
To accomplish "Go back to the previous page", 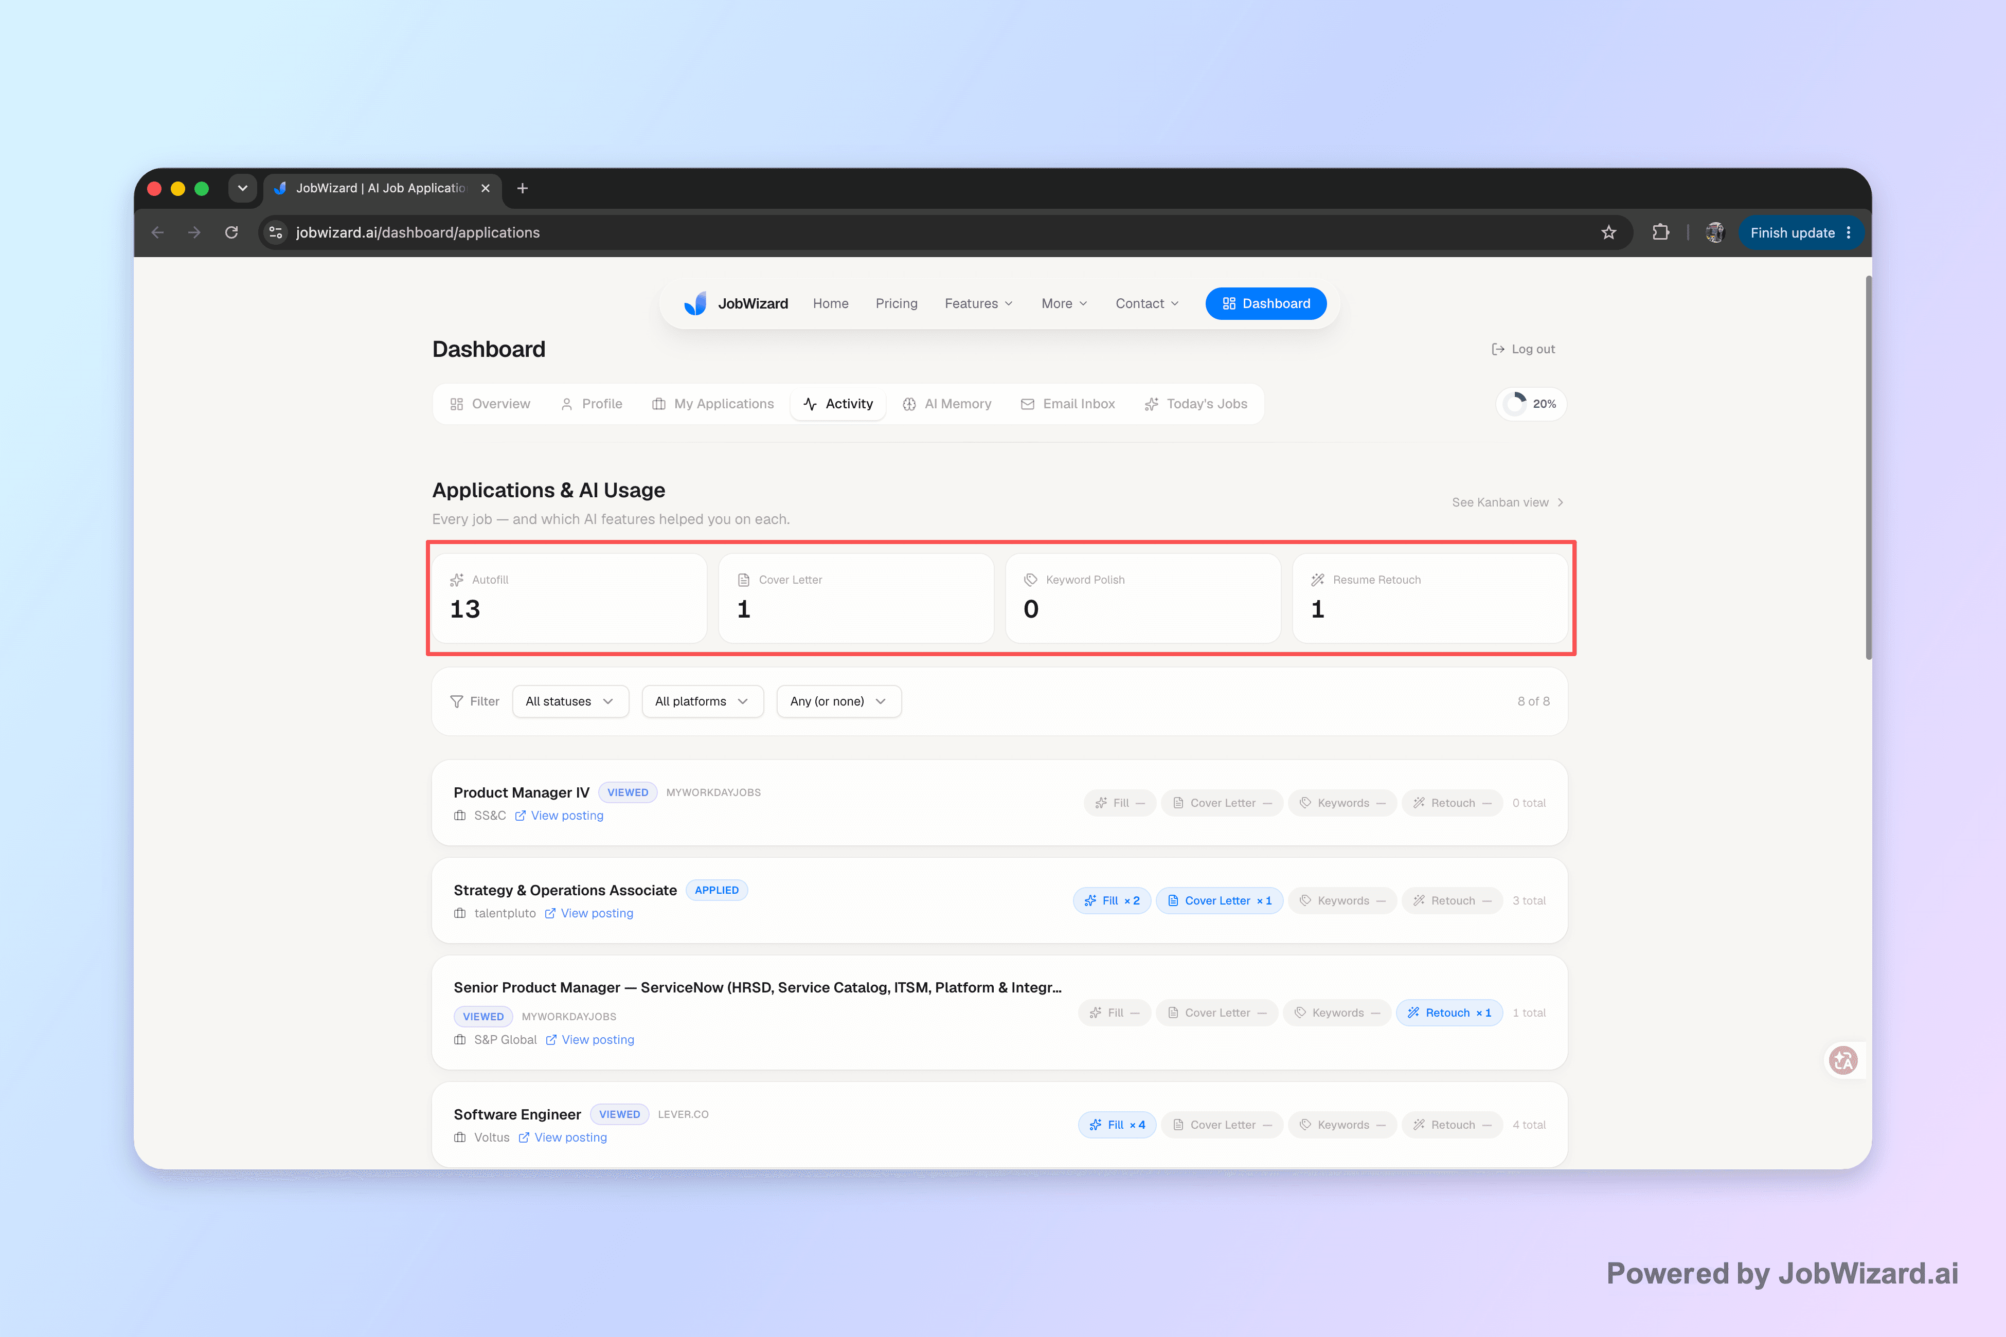I will click(x=158, y=233).
